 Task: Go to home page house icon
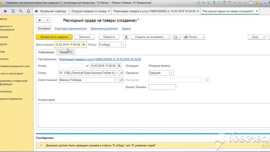pos(36,11)
